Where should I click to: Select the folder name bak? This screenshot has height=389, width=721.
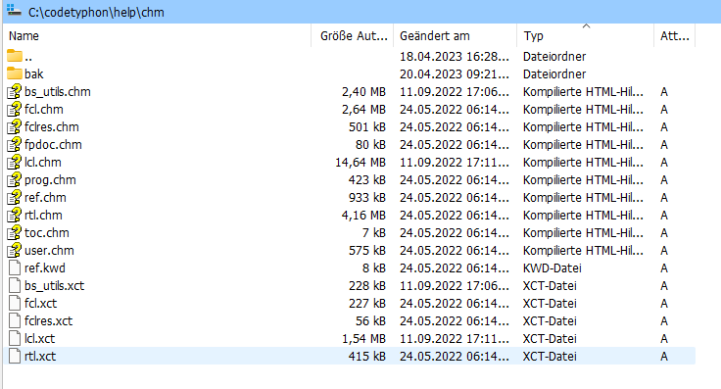click(x=33, y=73)
